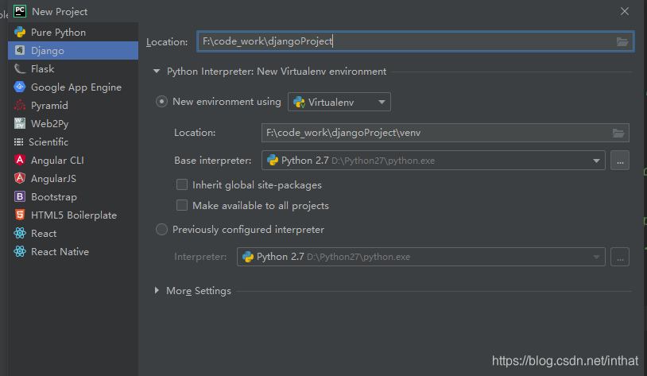Viewport: 647px width, 376px height.
Task: Open the Base interpreter dropdown
Action: tap(433, 161)
